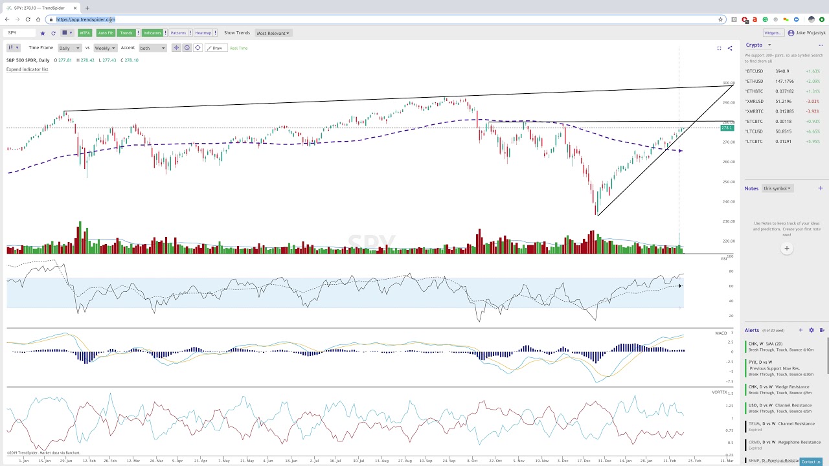
Task: Select XMRUSD in the Crypto watchlist
Action: (784, 102)
